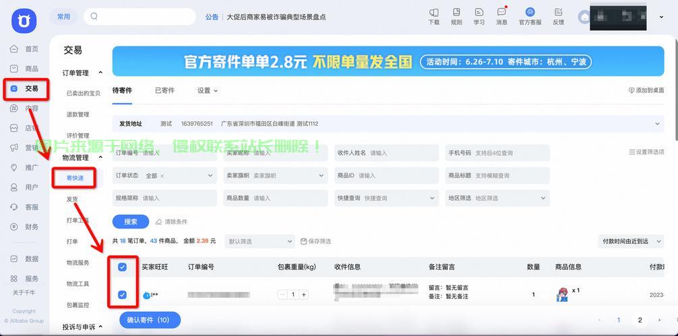
Task: Click the 学习 learning icon
Action: [479, 16]
